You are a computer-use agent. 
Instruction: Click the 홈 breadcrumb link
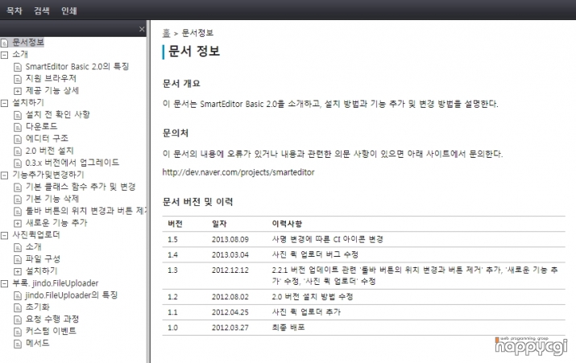pyautogui.click(x=166, y=33)
